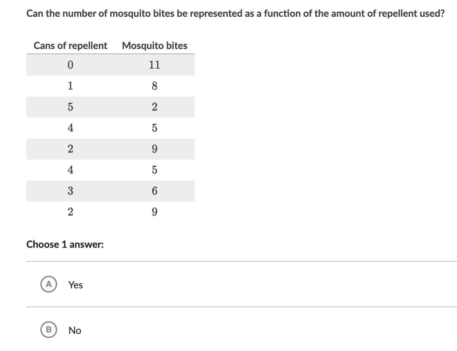Screen dimensions: 457x351
Task: Click the 6 in Mosquito bites column
Action: [154, 191]
